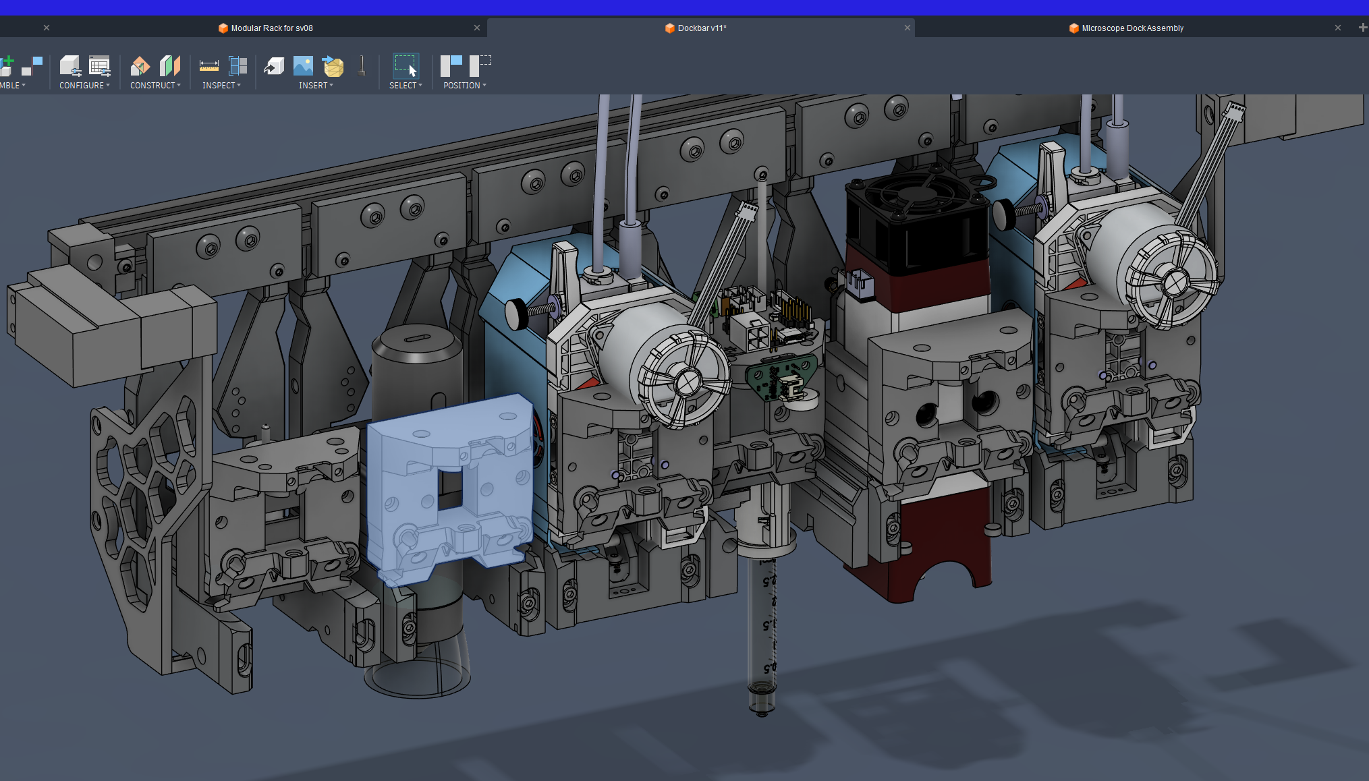Select the Plane at Angle icon

tap(140, 66)
